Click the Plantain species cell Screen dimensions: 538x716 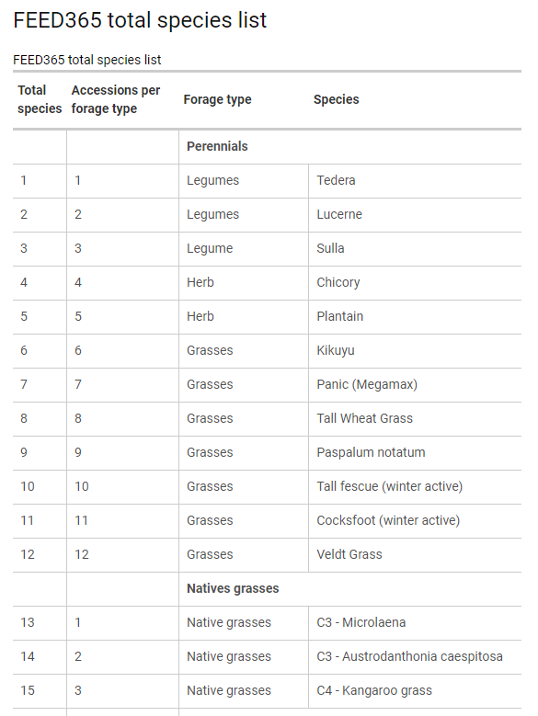[415, 316]
